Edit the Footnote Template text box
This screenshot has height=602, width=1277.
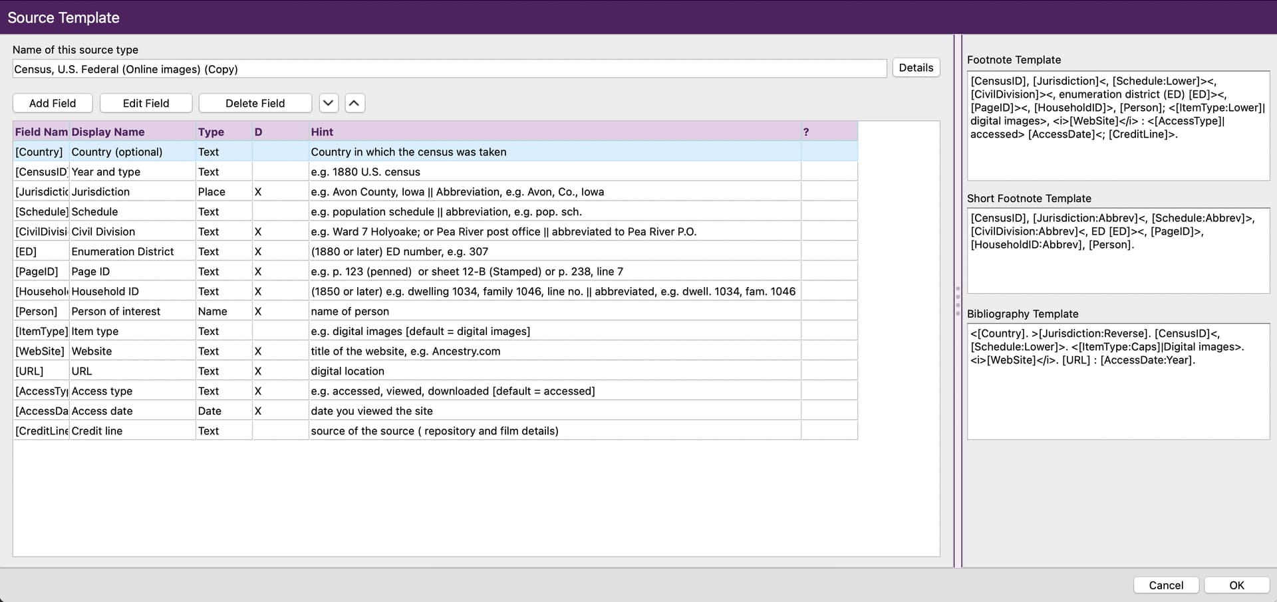pyautogui.click(x=1118, y=126)
